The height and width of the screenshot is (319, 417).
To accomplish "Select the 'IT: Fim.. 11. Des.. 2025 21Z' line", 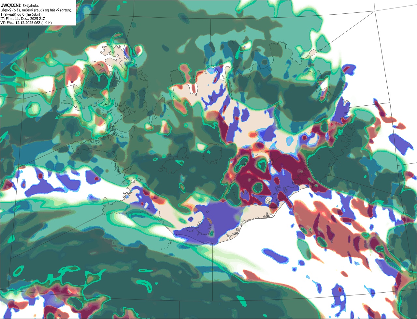I will 23,19.
